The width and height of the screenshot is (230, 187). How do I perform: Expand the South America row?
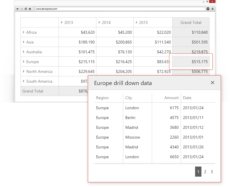[x=24, y=81]
